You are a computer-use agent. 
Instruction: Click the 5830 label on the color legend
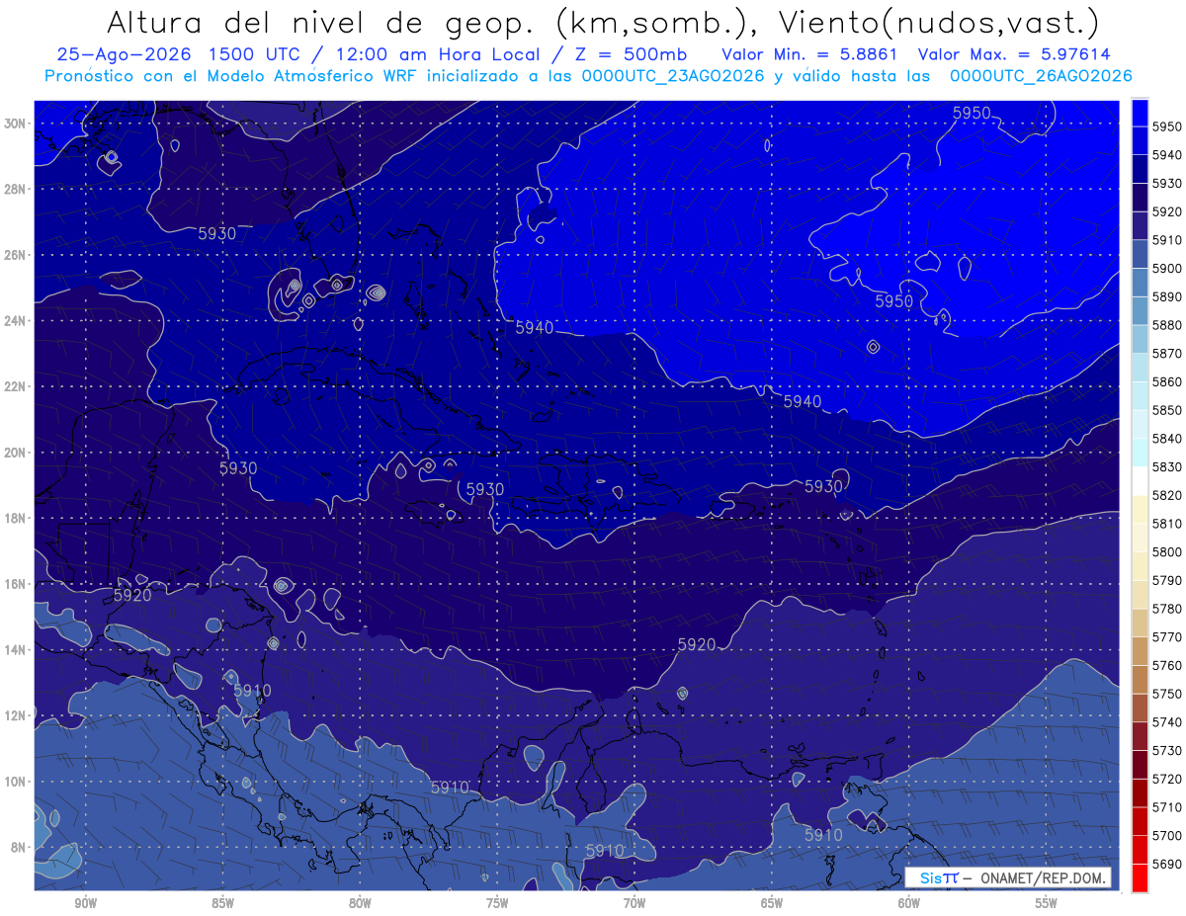1167,466
